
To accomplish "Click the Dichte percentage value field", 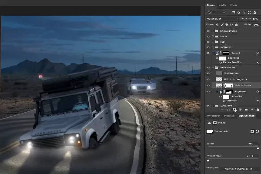I will point(252,144).
